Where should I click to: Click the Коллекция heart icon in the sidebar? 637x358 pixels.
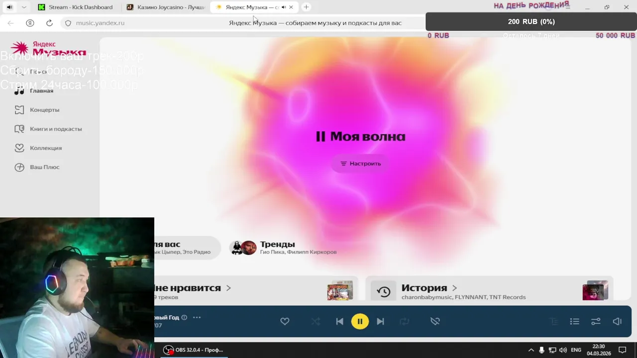[19, 148]
